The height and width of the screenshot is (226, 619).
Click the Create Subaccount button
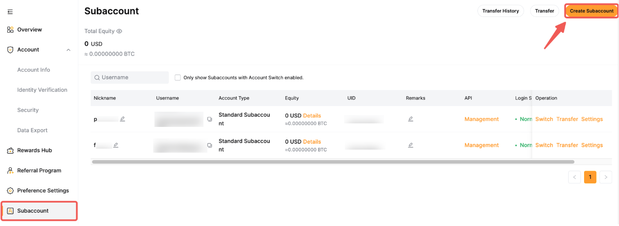[592, 11]
